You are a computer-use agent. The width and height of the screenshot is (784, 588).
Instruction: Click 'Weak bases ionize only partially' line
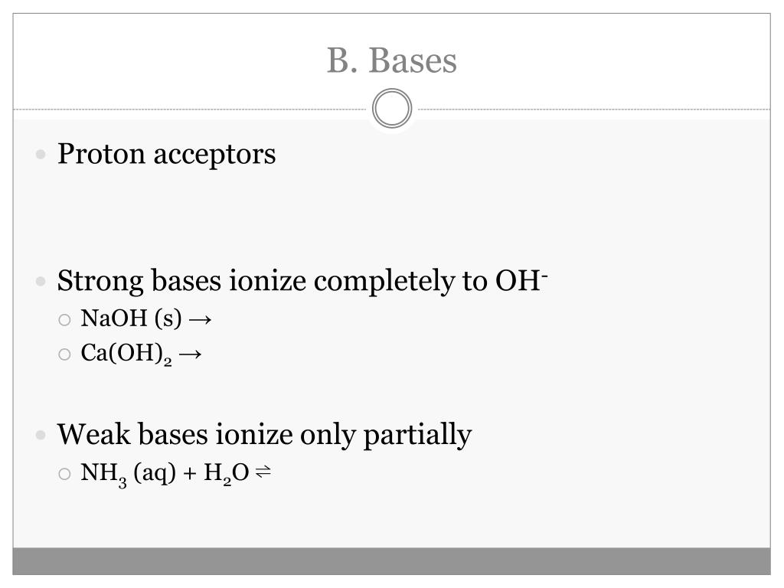pos(264,435)
